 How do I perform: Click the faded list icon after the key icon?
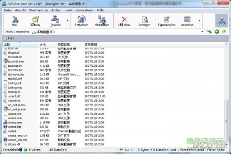pyautogui.click(x=133, y=150)
